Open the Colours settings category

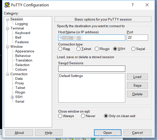(x=21, y=70)
